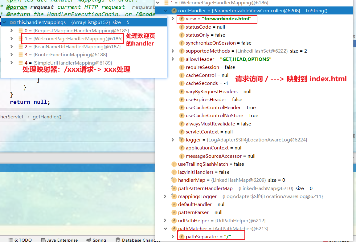Open the 6: TODO tool window
356x242 pixels.
point(20,240)
